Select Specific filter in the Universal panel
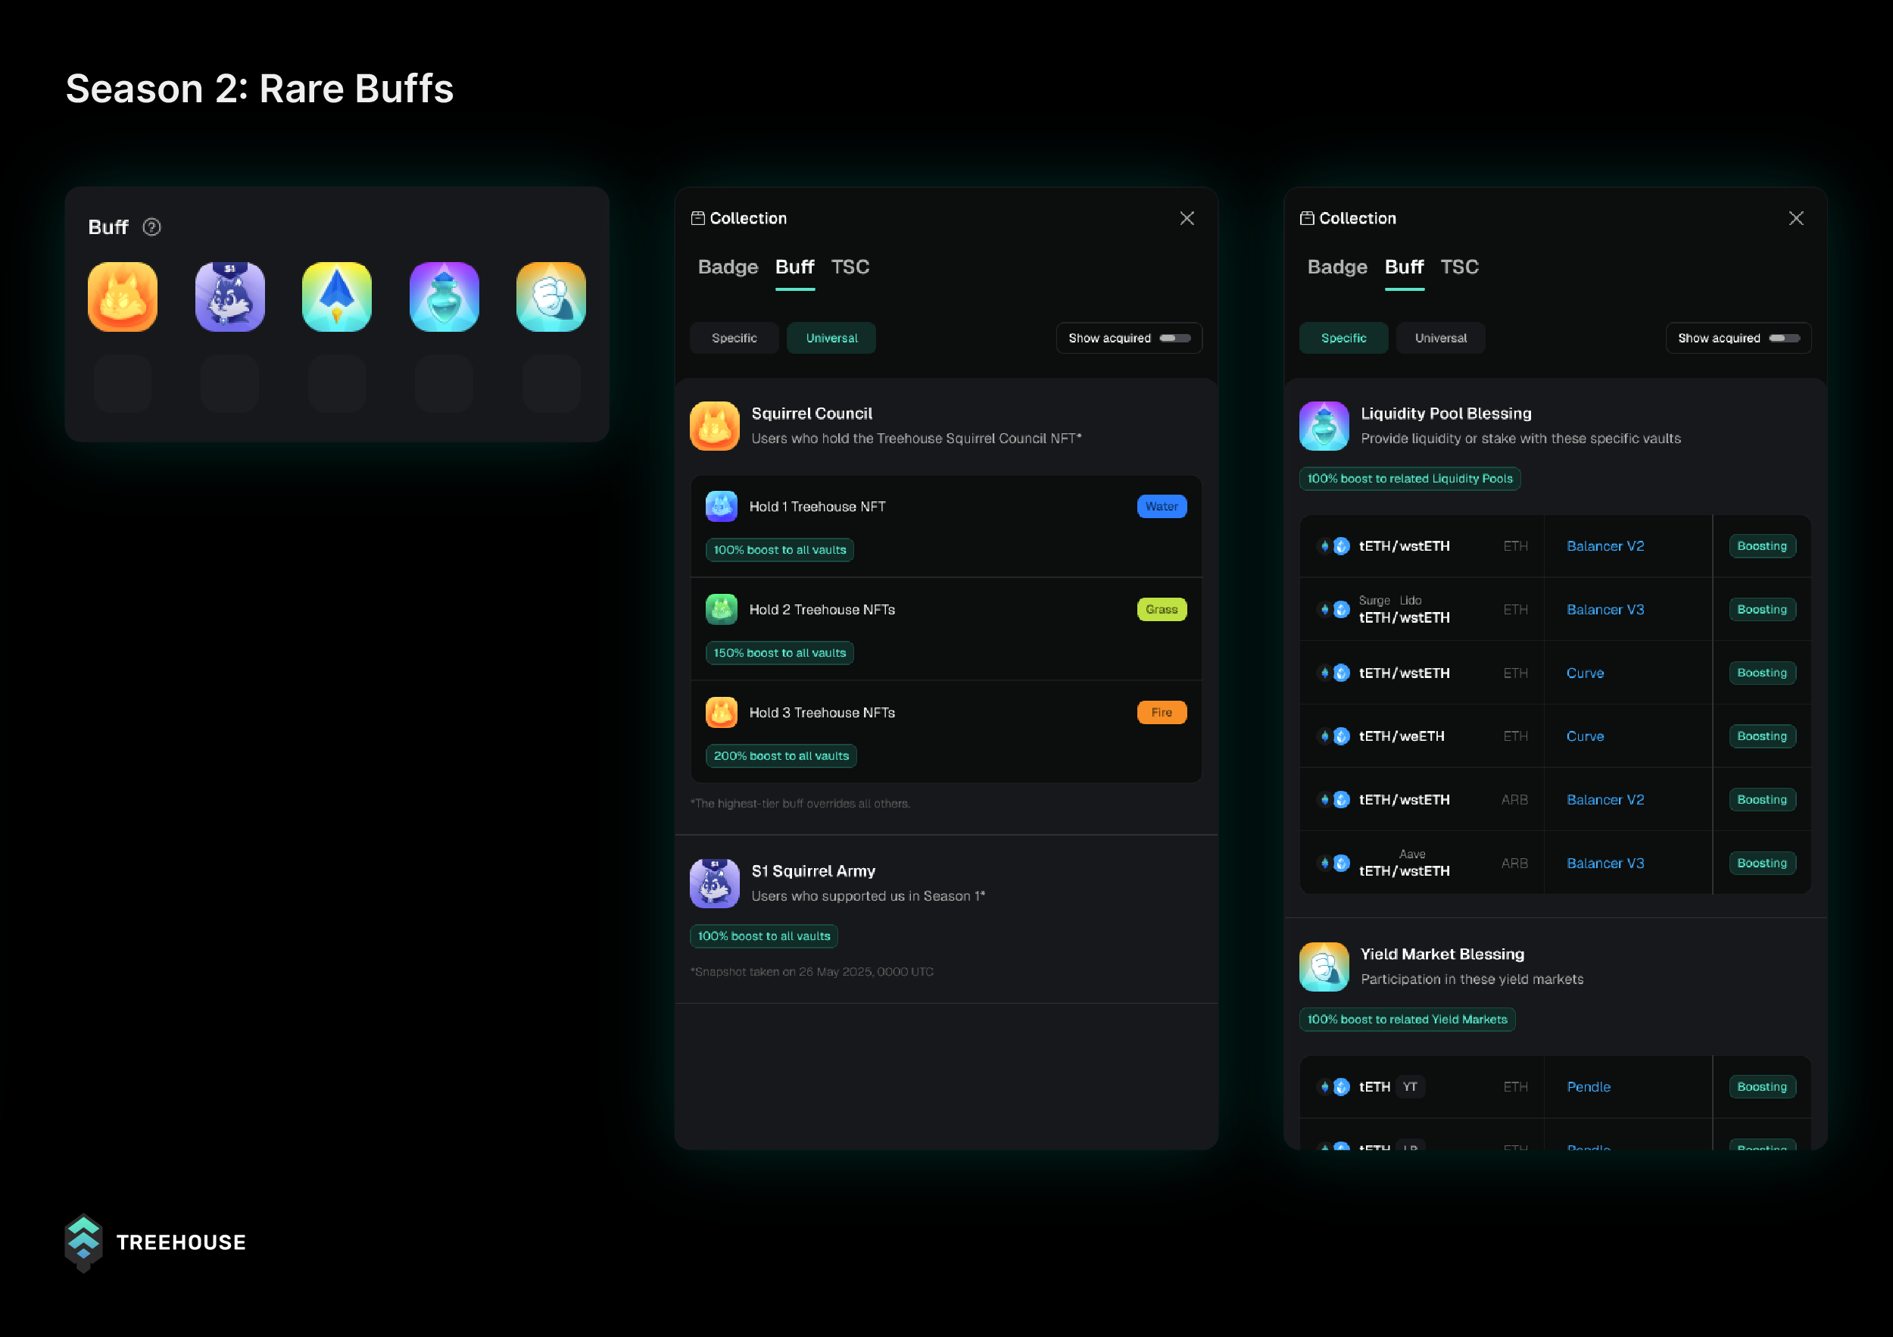Viewport: 1893px width, 1337px height. pyautogui.click(x=734, y=338)
